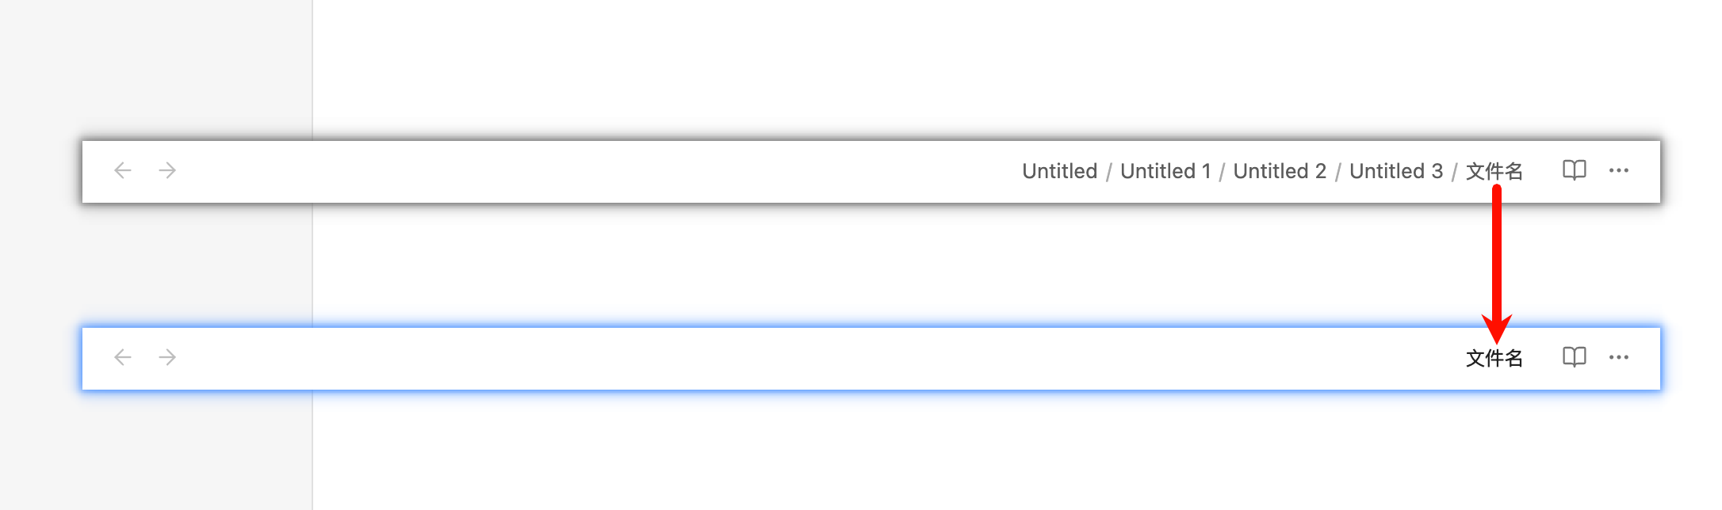The width and height of the screenshot is (1722, 510).
Task: Toggle reading view in the gray-shadowed bar
Action: (x=1574, y=170)
